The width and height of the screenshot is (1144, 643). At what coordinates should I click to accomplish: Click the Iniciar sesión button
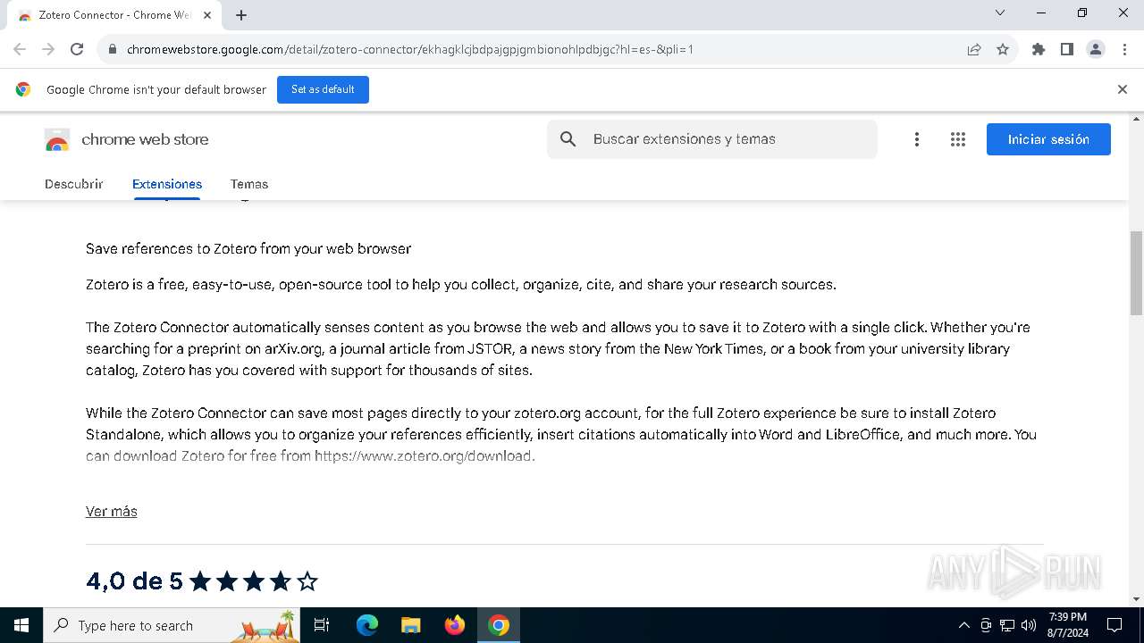1048,139
